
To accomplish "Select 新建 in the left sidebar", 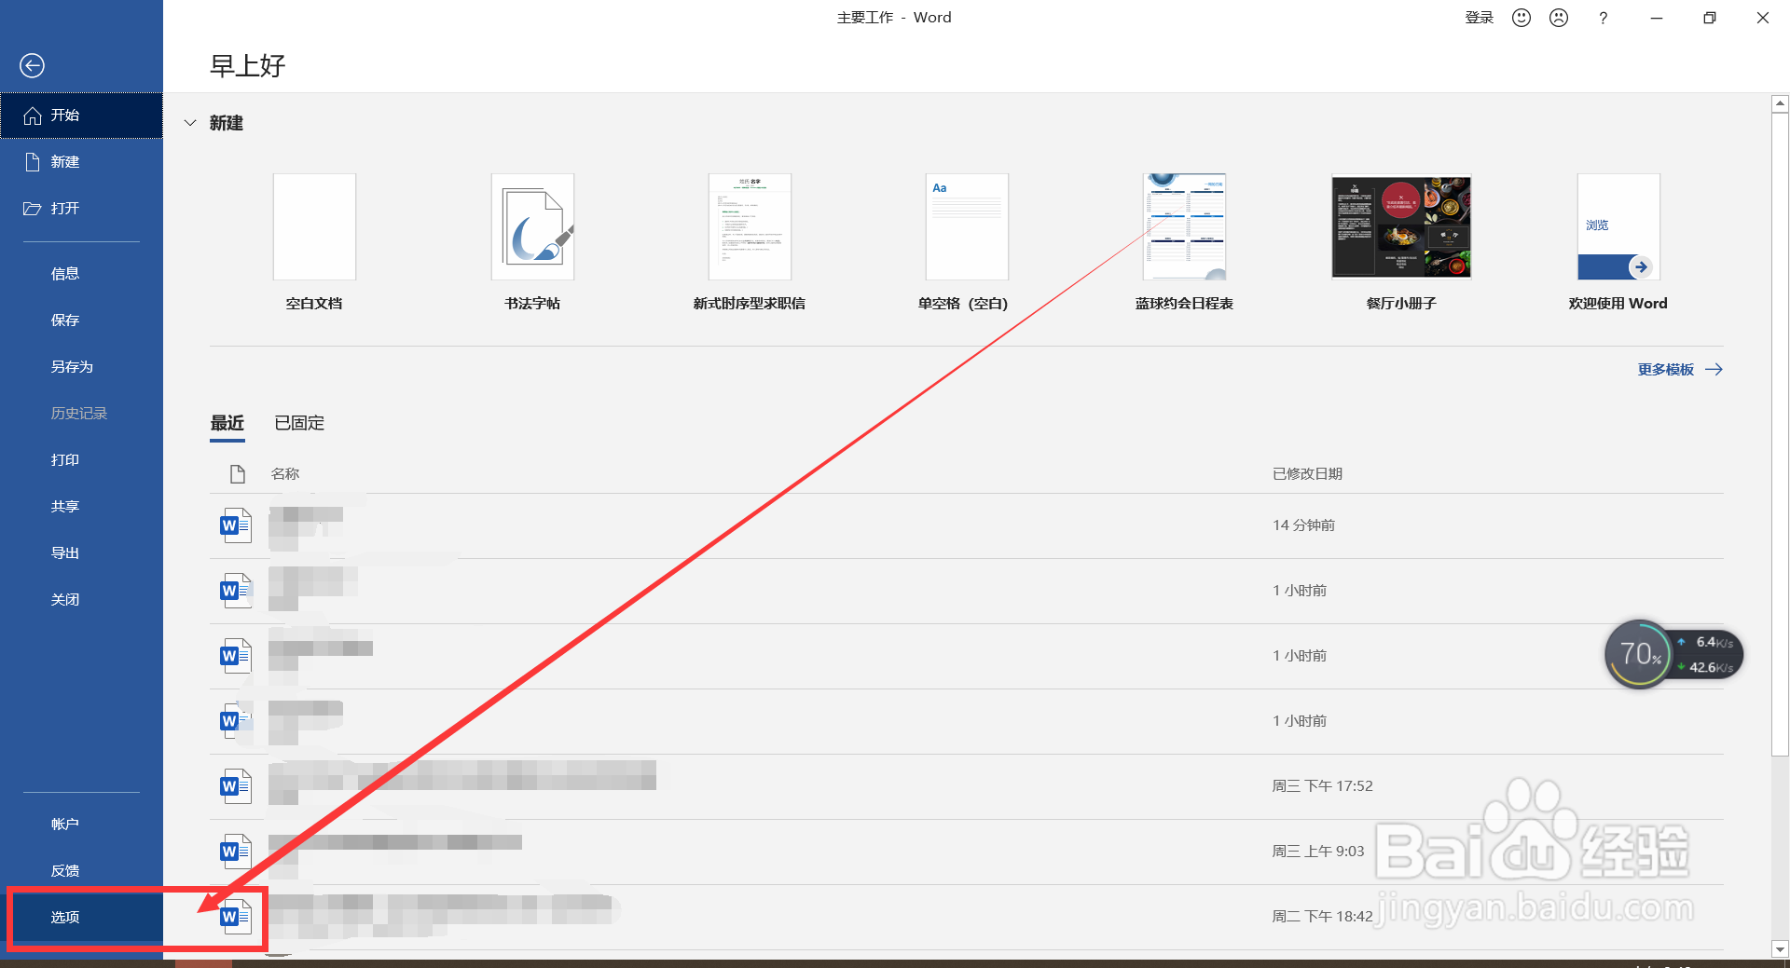I will point(81,162).
